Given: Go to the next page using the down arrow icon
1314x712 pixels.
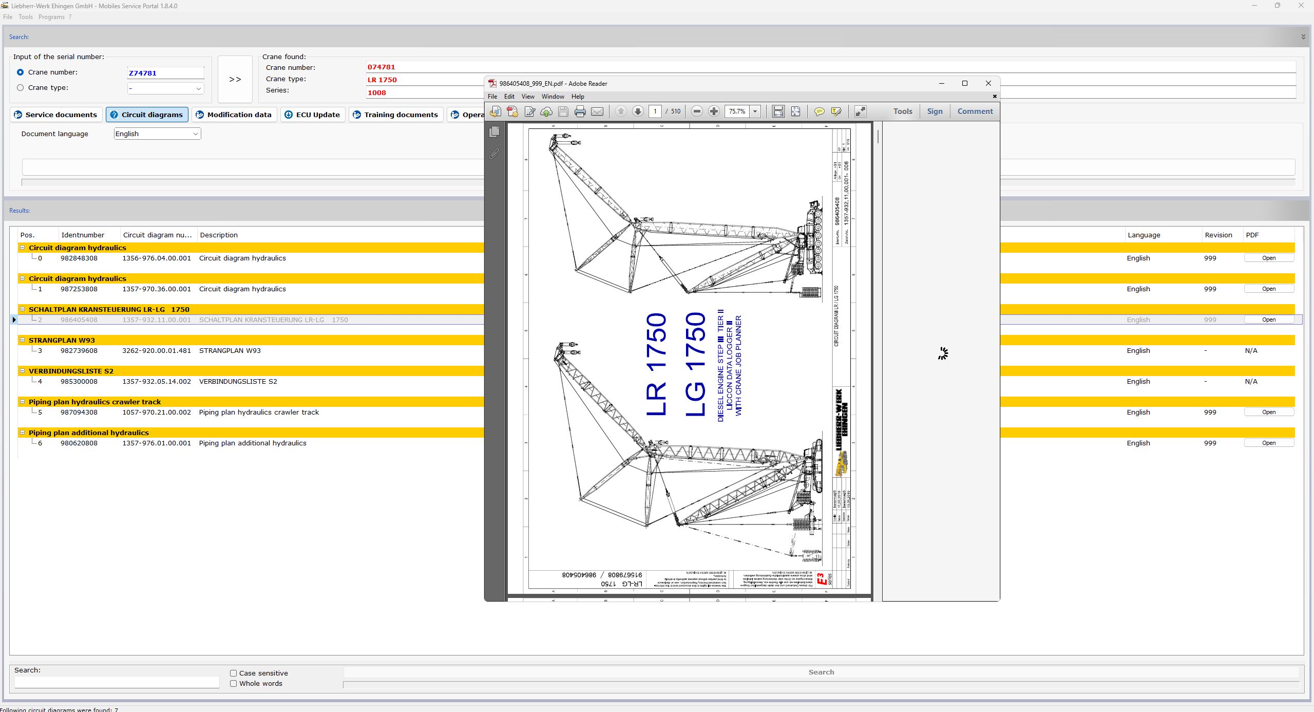Looking at the screenshot, I should [638, 111].
